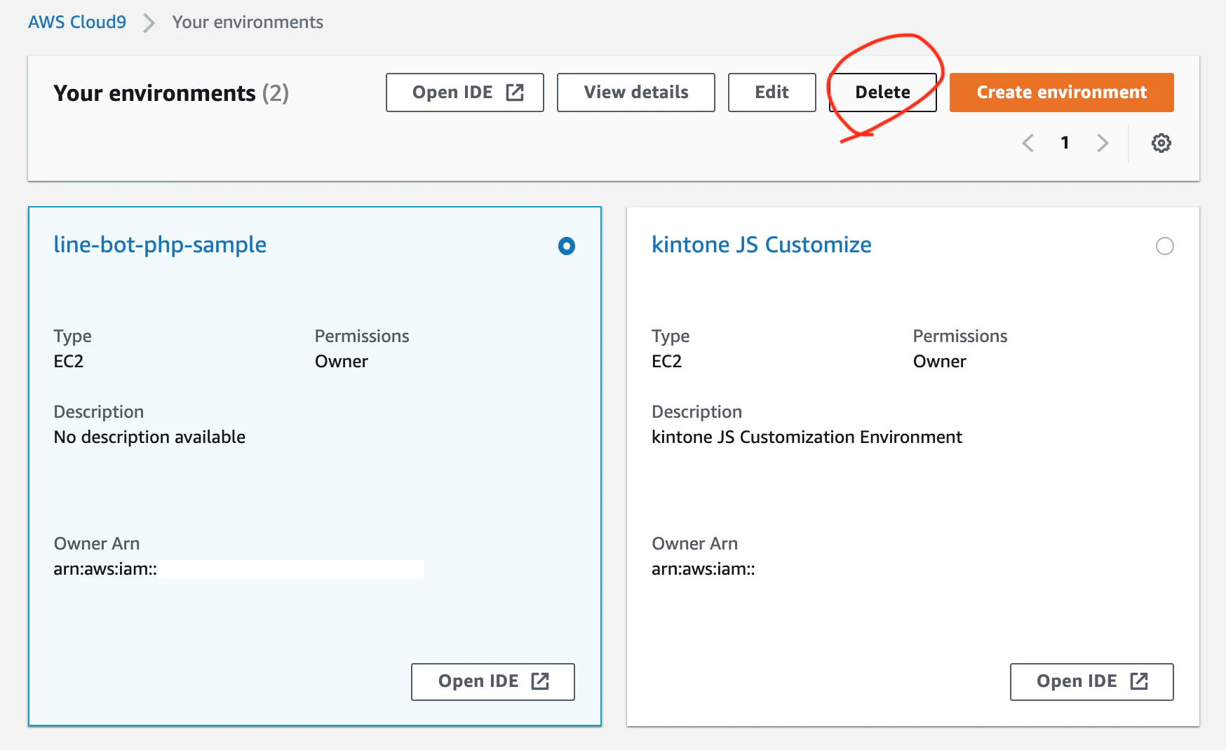Click the AWS Cloud9 breadcrumb link
1226x750 pixels.
click(77, 22)
